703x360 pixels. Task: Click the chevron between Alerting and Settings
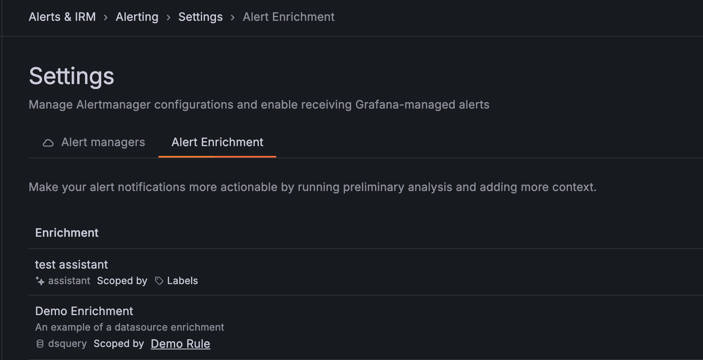169,17
